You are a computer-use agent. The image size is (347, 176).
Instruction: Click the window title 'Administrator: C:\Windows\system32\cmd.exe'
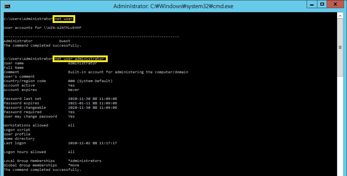(x=173, y=6)
